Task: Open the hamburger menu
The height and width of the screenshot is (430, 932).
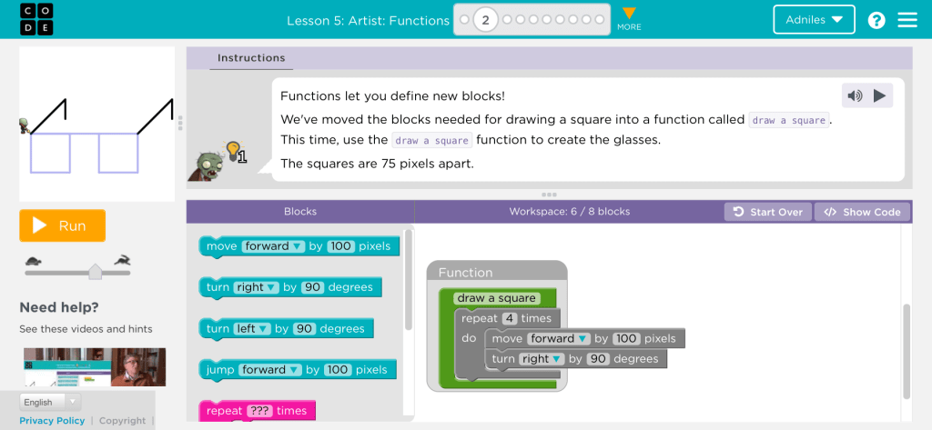Action: (907, 20)
